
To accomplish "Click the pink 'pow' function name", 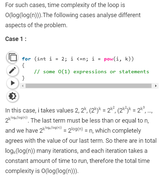I will tap(108, 59).
